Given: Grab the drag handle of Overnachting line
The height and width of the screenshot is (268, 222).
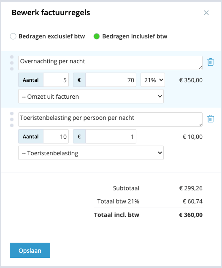Looking at the screenshot, I should tap(12, 63).
